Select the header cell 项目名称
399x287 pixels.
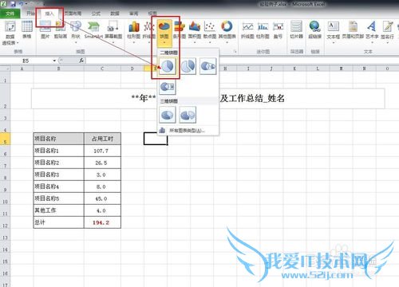point(59,139)
